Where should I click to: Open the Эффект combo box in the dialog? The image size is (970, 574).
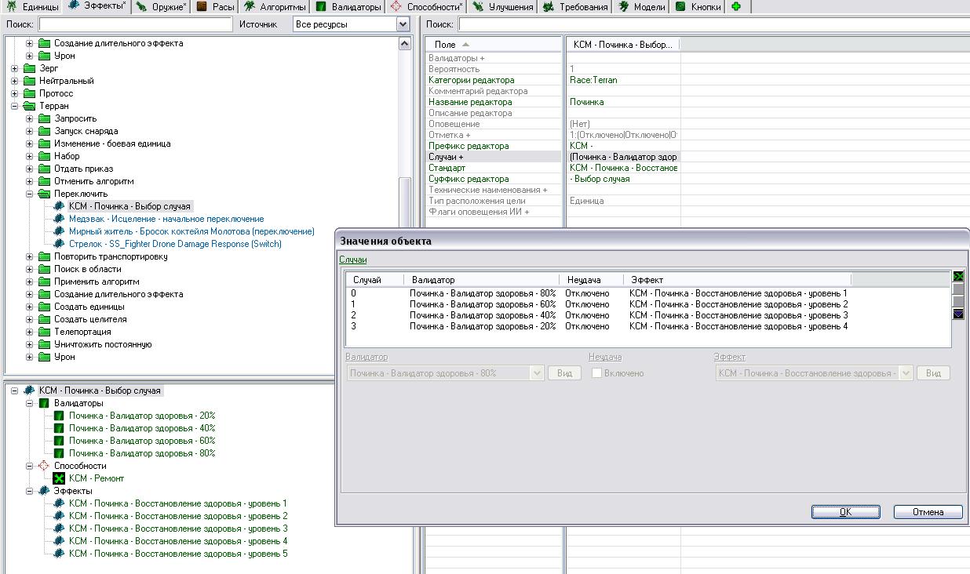pos(815,373)
